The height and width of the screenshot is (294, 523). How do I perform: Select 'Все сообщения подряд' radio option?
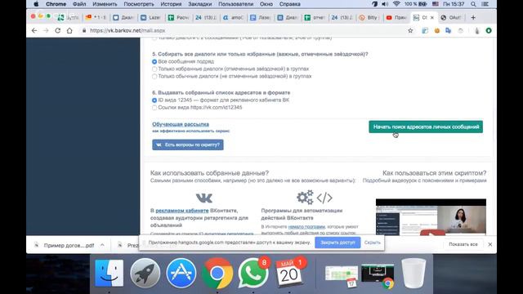[x=154, y=62]
